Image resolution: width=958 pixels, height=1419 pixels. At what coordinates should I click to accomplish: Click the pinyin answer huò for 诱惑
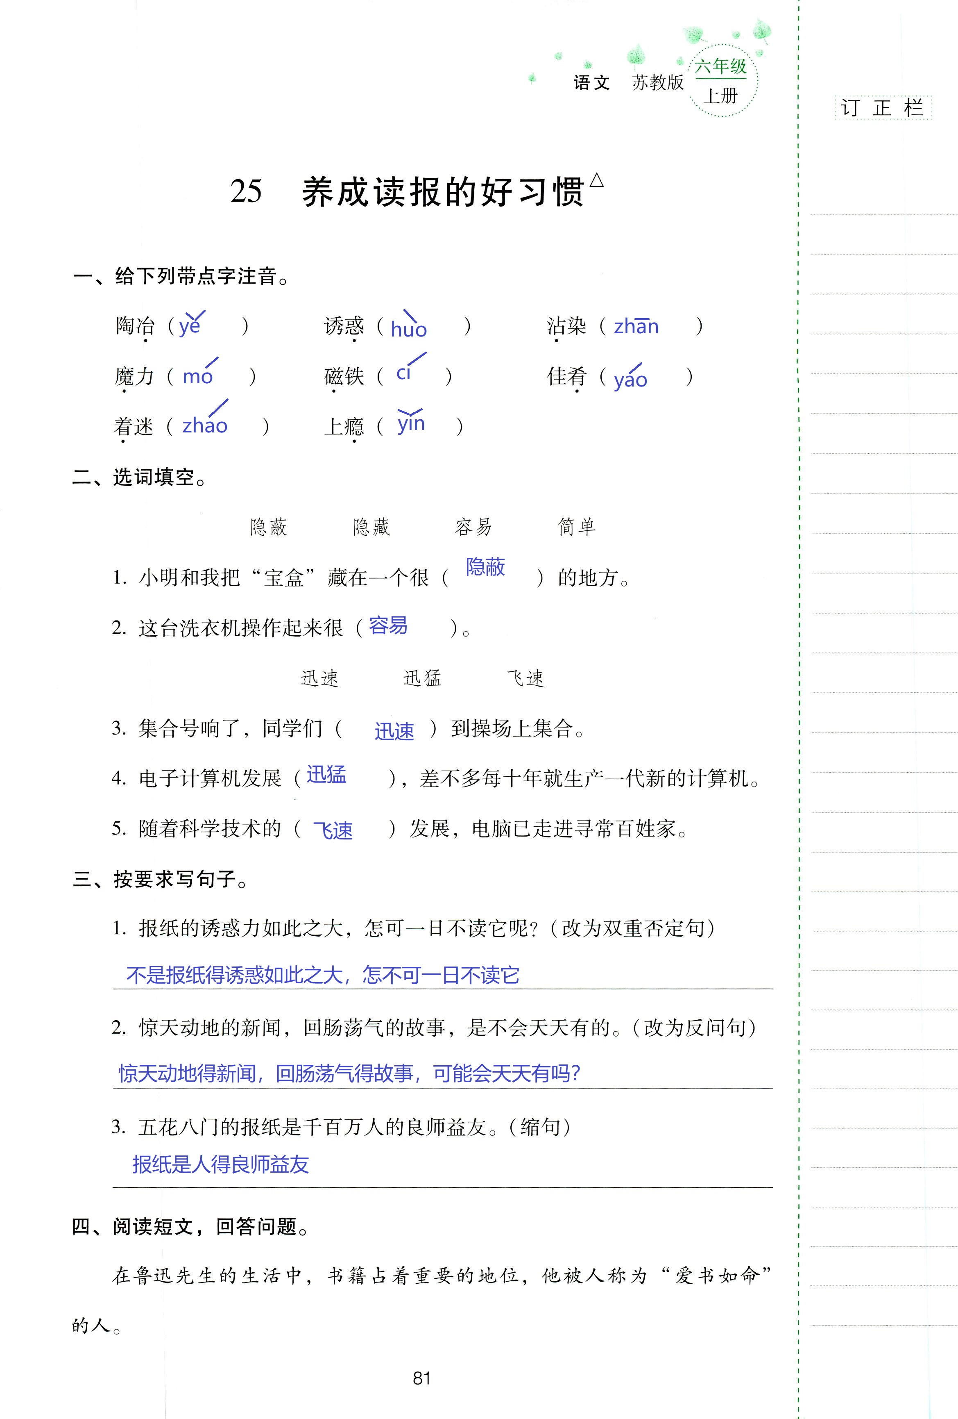click(409, 324)
